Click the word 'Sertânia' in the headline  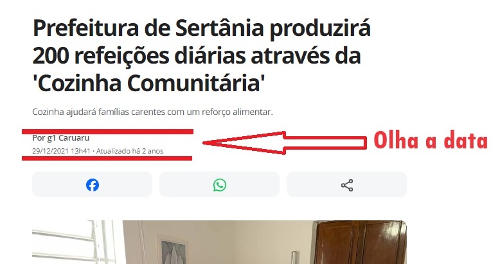pyautogui.click(x=220, y=28)
